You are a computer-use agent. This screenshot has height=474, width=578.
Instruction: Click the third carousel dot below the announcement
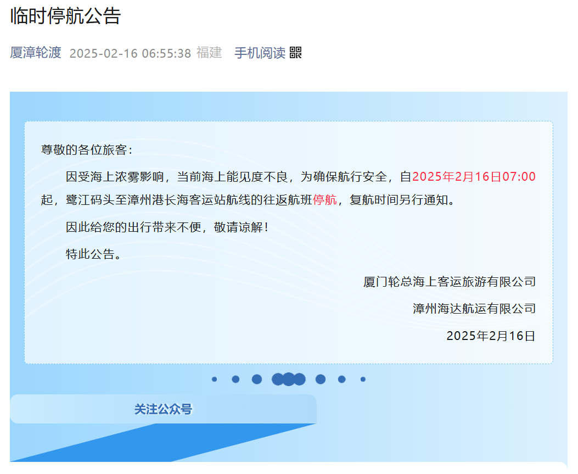256,379
